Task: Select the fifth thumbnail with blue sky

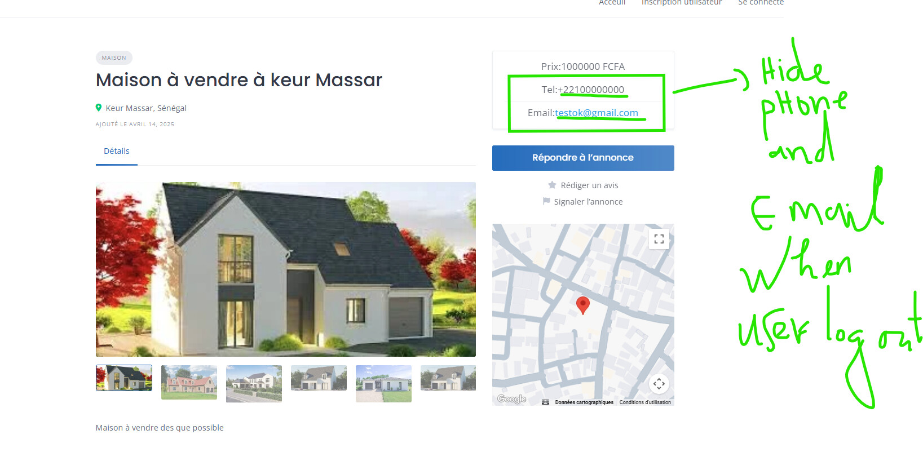Action: [383, 384]
